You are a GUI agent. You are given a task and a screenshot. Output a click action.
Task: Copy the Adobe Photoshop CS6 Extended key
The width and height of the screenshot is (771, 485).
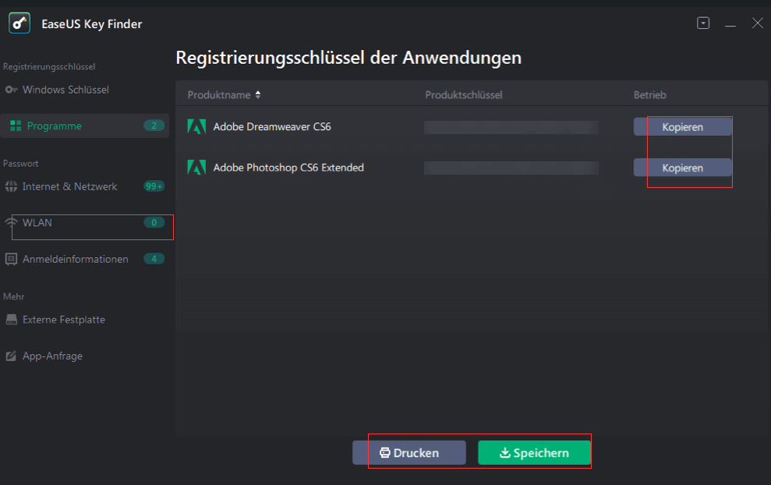point(682,168)
